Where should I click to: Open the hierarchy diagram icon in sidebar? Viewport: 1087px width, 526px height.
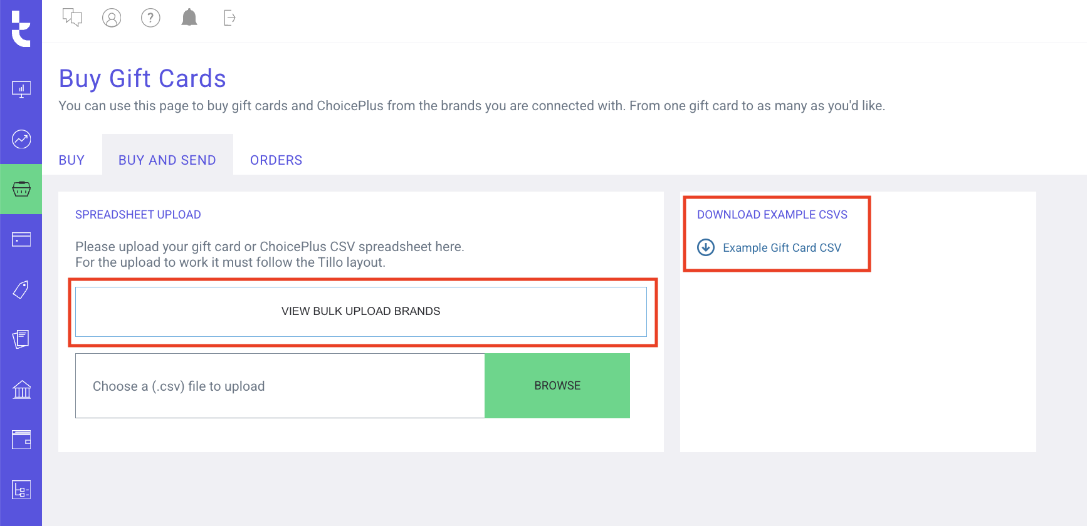click(21, 490)
